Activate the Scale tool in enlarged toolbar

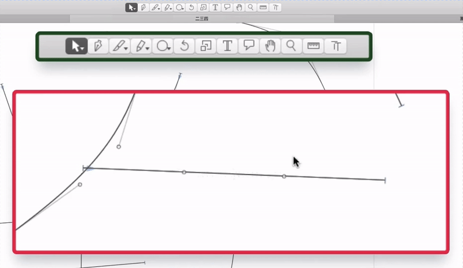[x=206, y=46]
